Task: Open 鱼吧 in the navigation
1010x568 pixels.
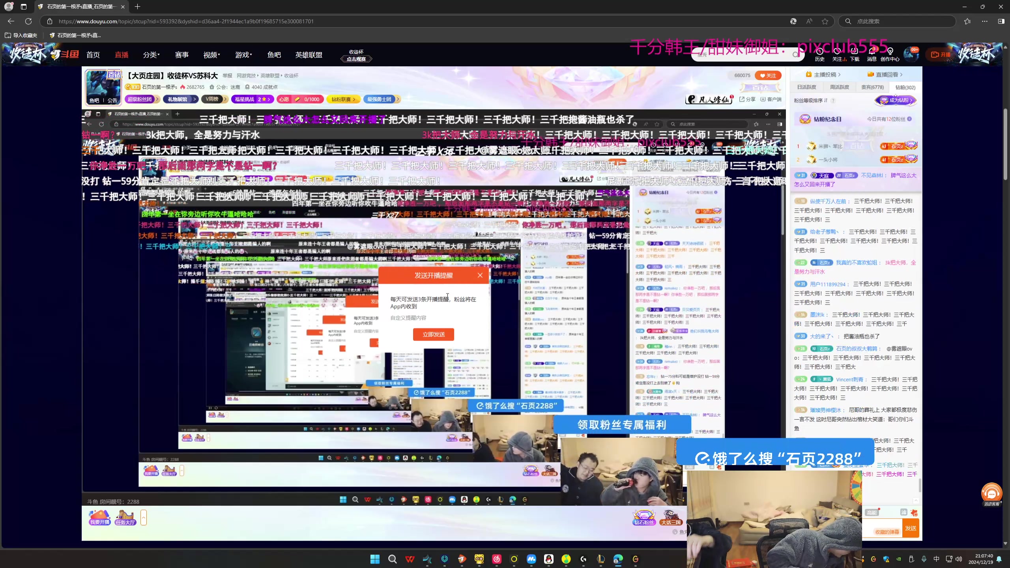Action: tap(274, 55)
